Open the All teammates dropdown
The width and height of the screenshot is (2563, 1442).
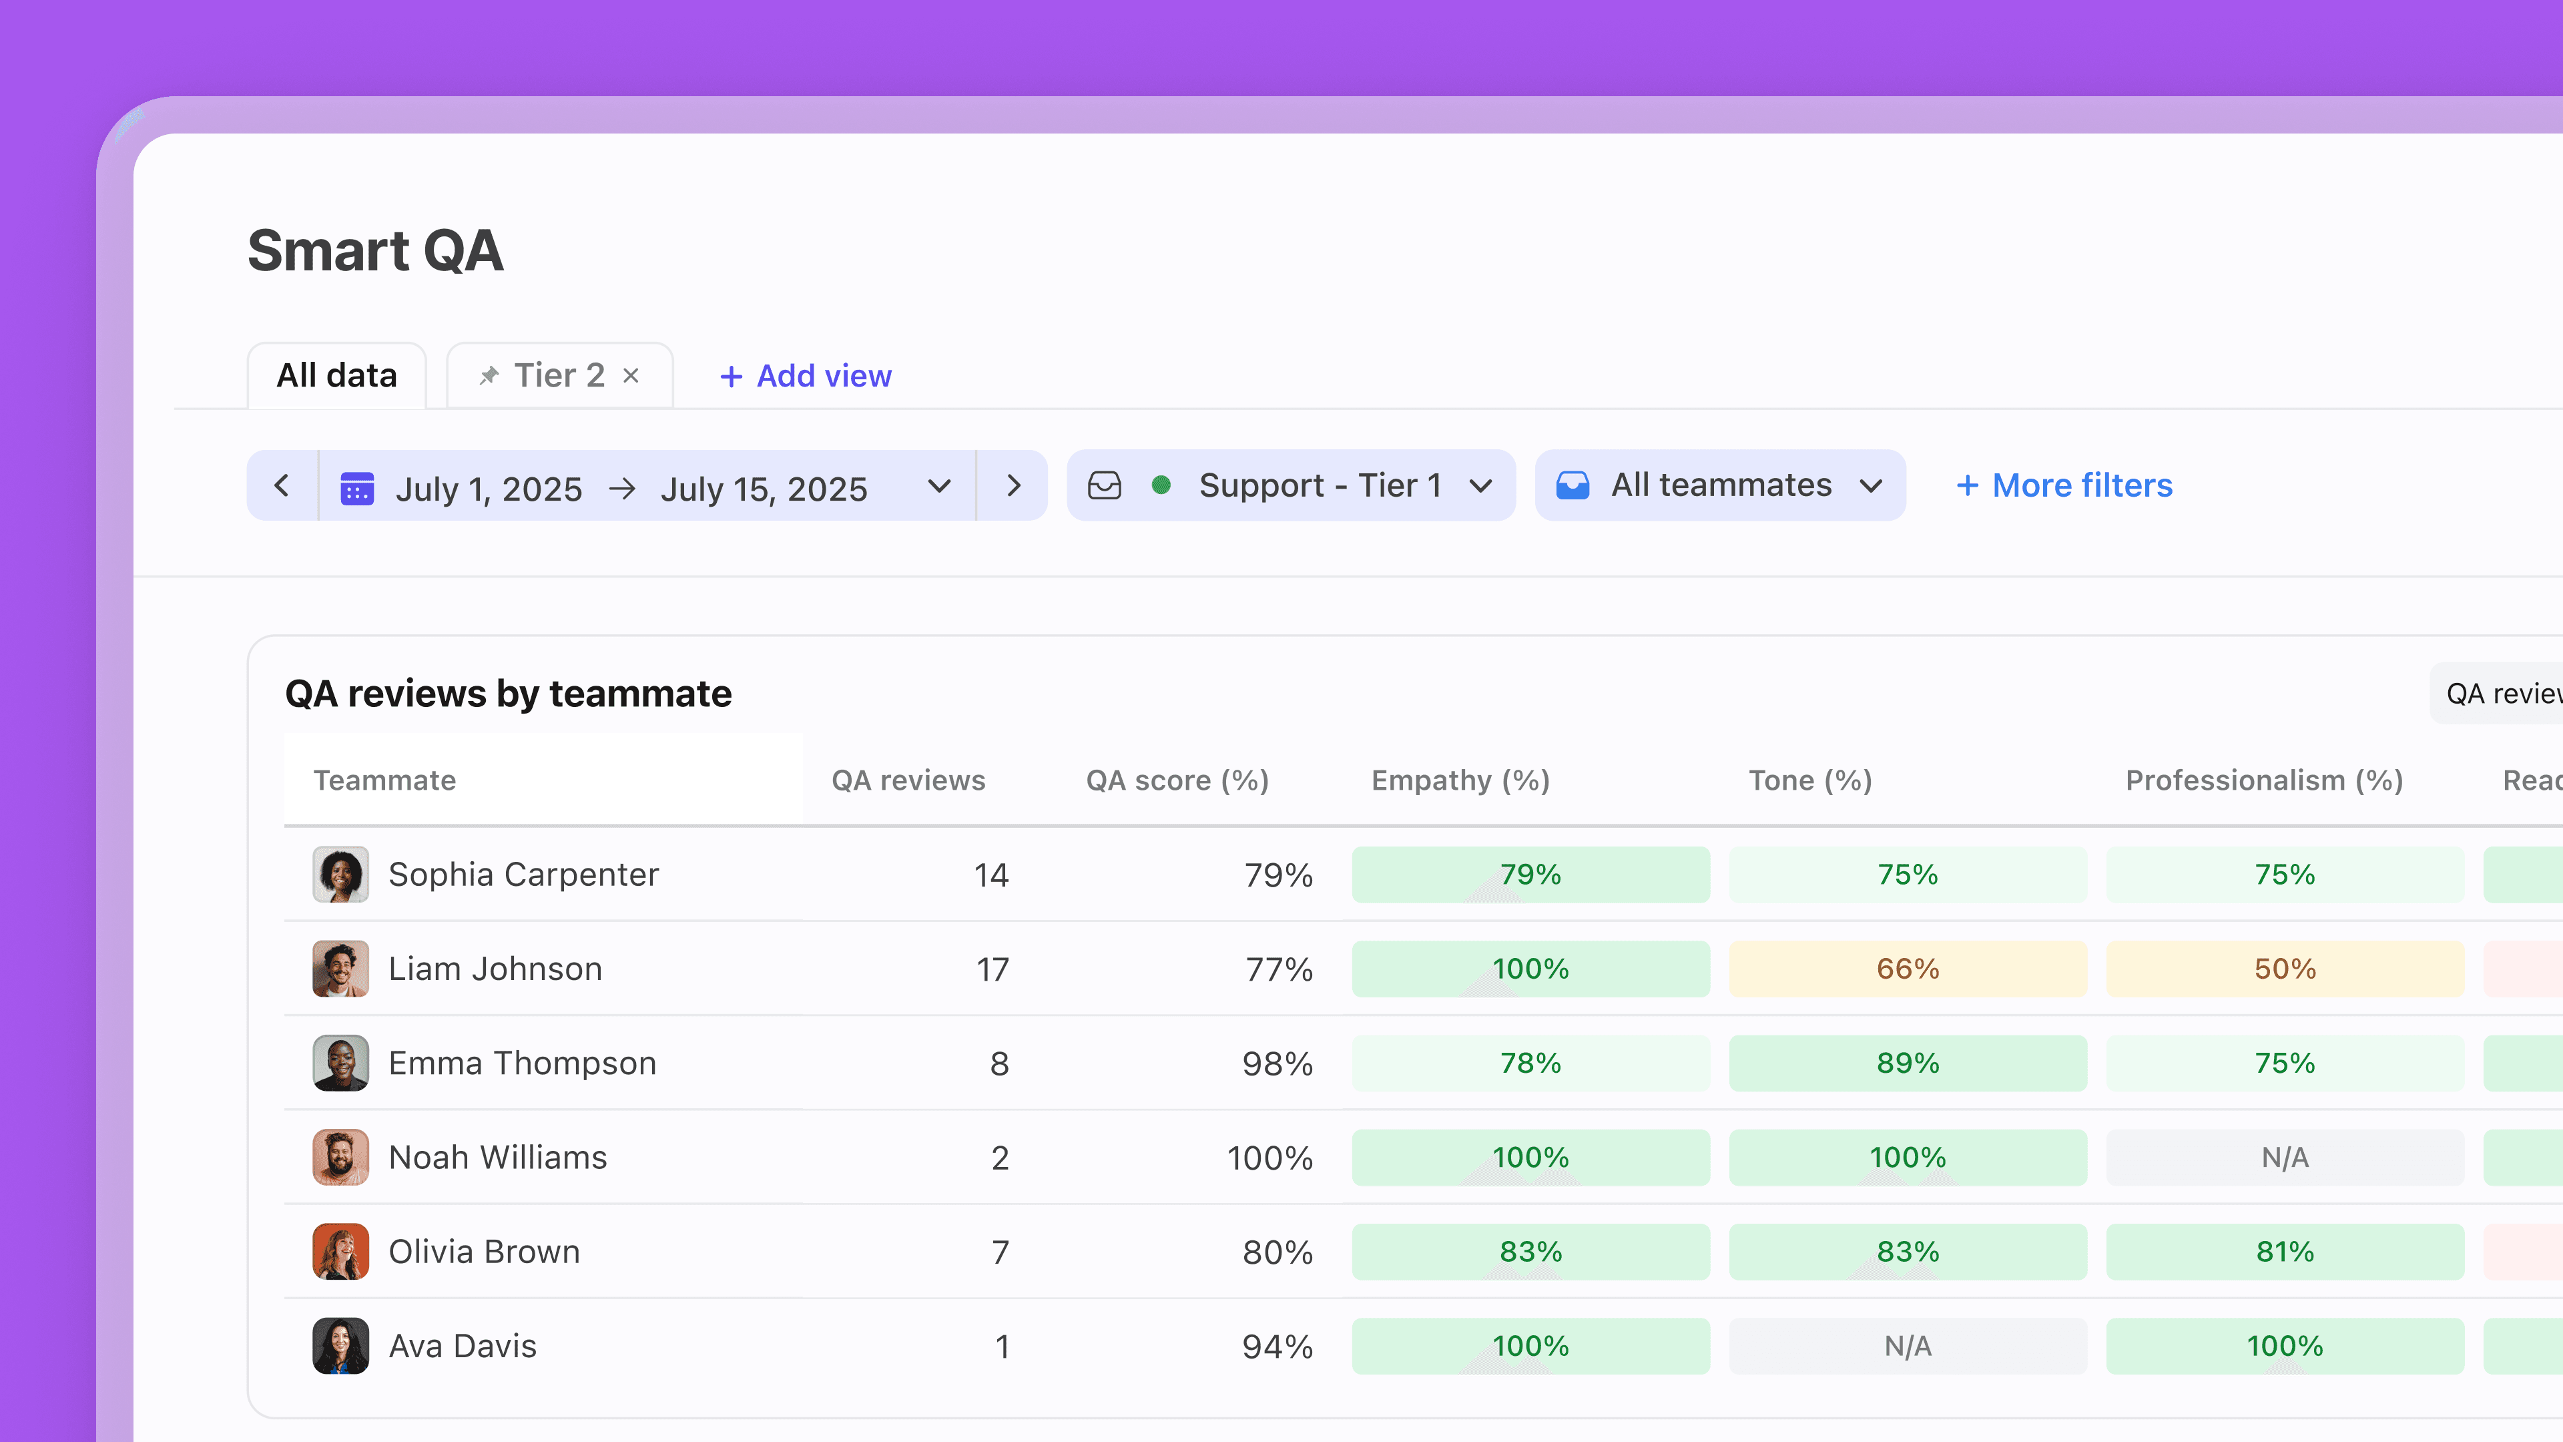pyautogui.click(x=1720, y=485)
